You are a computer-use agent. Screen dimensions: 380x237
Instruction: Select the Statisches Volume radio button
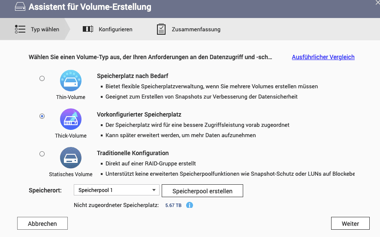42,154
